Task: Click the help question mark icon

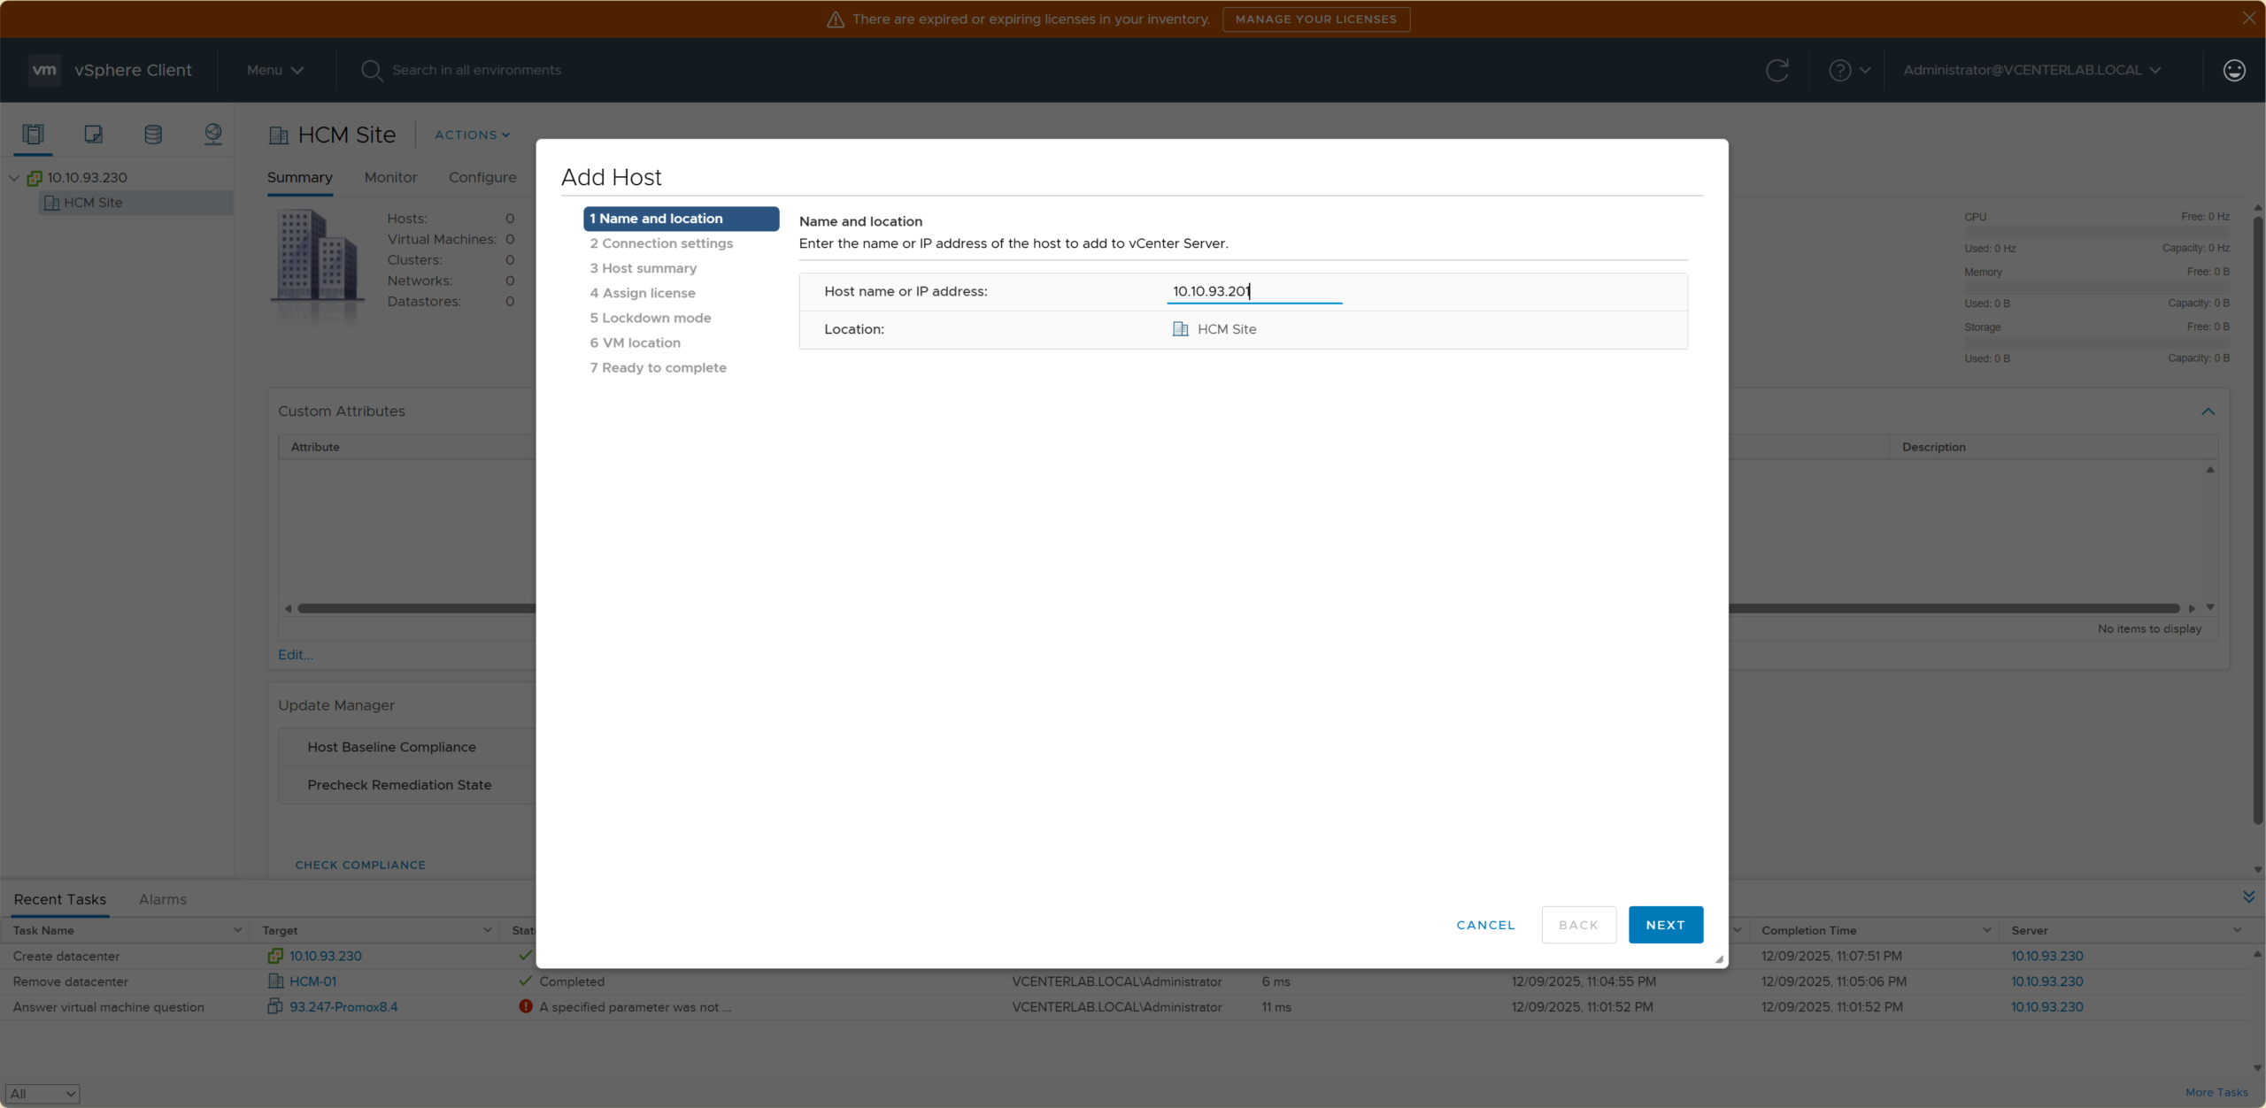Action: click(1839, 70)
